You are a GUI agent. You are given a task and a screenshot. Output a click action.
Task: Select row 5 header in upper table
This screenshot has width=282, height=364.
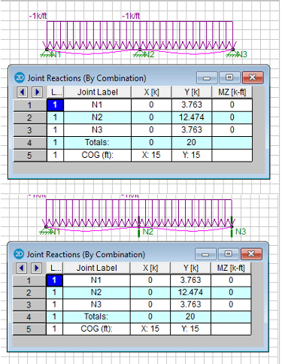pos(29,156)
